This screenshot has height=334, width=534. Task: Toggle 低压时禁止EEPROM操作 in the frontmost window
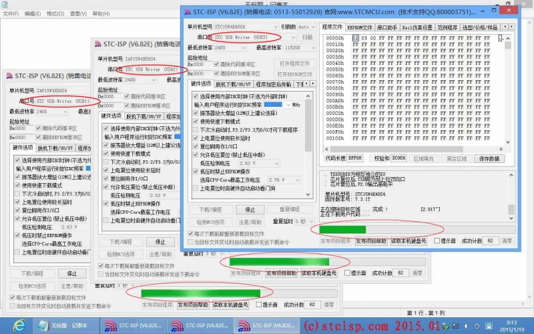[x=196, y=172]
